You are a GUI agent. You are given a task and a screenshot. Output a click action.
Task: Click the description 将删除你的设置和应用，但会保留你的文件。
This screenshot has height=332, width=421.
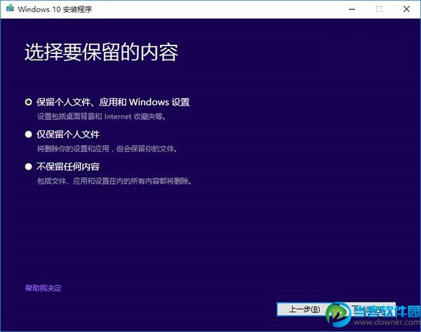107,148
